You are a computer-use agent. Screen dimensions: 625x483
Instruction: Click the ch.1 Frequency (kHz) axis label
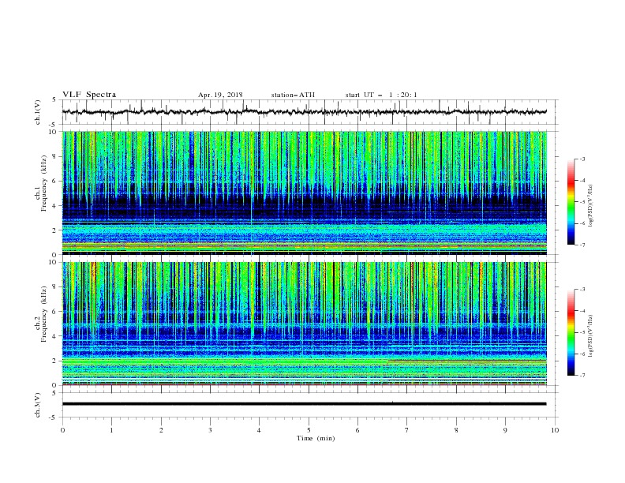pyautogui.click(x=41, y=183)
